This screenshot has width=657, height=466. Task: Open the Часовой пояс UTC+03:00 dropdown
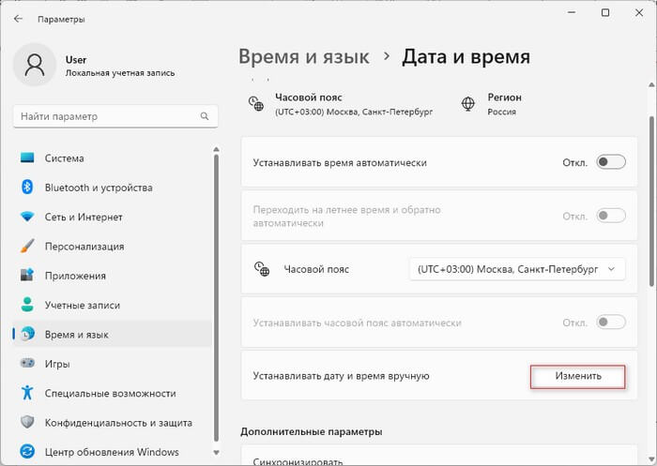click(x=517, y=269)
